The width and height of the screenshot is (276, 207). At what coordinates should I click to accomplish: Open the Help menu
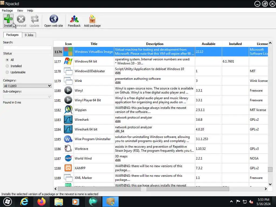[30, 11]
